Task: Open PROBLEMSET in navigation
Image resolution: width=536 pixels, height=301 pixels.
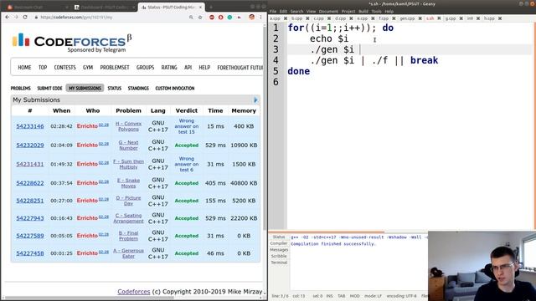Action: pos(115,68)
